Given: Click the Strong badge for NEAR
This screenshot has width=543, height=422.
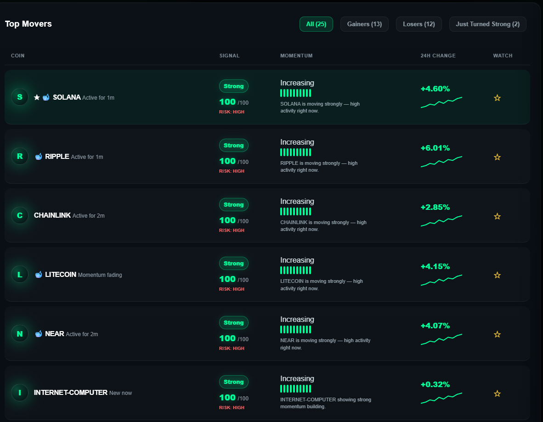Looking at the screenshot, I should coord(234,323).
